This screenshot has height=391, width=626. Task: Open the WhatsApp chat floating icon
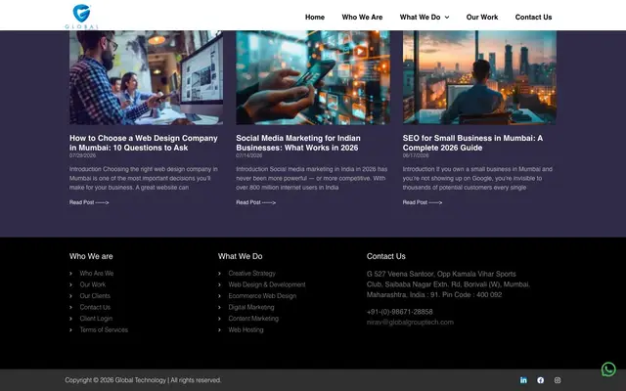[608, 369]
